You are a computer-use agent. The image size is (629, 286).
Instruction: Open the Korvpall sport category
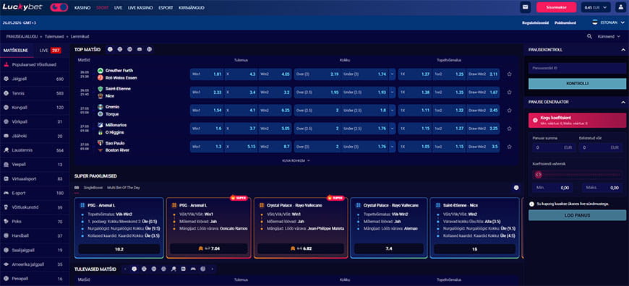[x=35, y=108]
